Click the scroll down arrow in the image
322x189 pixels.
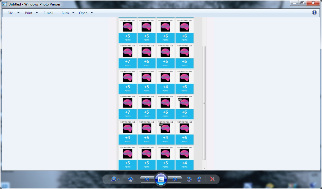tap(205, 168)
